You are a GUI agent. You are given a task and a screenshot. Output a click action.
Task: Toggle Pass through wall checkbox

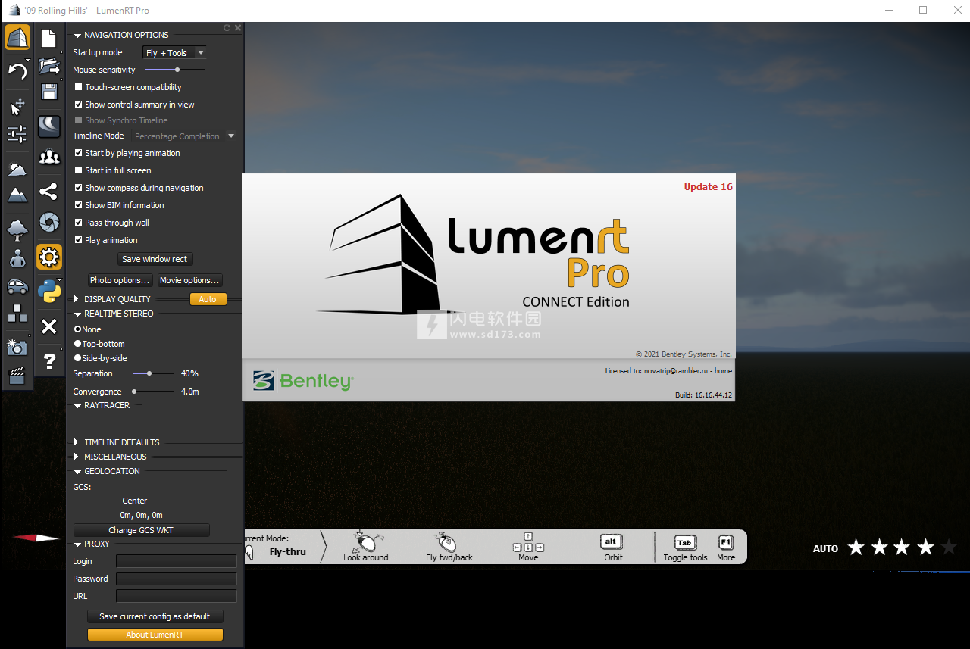(79, 223)
